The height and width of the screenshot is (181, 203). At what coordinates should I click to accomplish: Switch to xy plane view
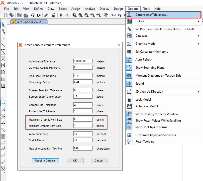click(x=120, y=15)
